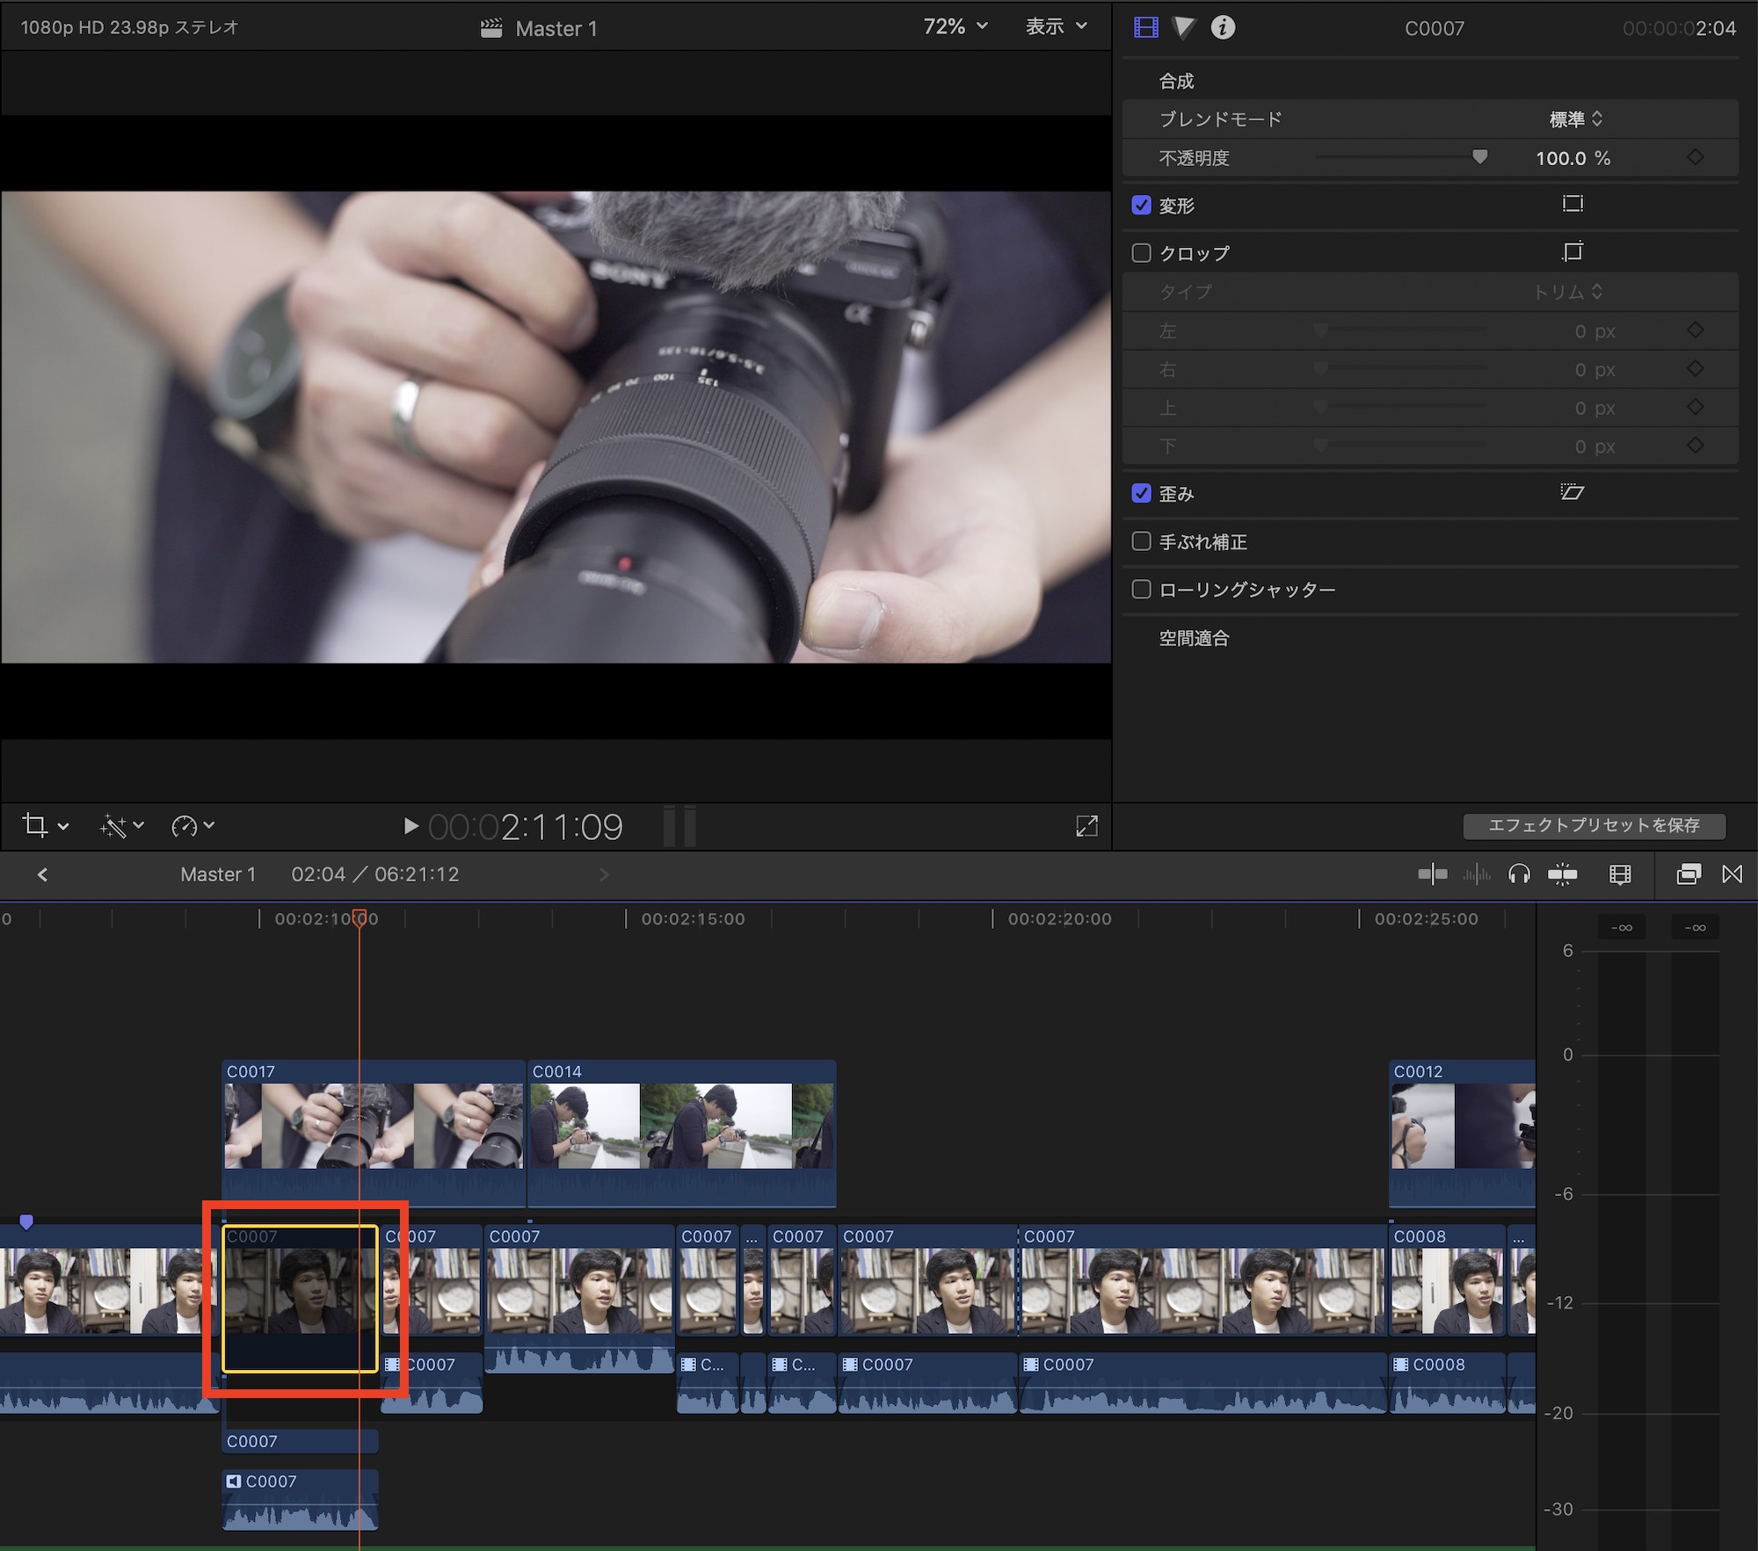Open the Video inspector filmstrip icon
The height and width of the screenshot is (1551, 1758).
[1146, 28]
